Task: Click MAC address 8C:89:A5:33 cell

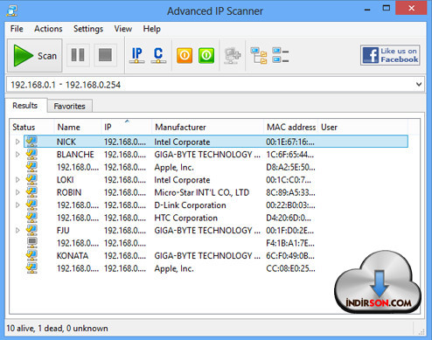Action: click(290, 192)
